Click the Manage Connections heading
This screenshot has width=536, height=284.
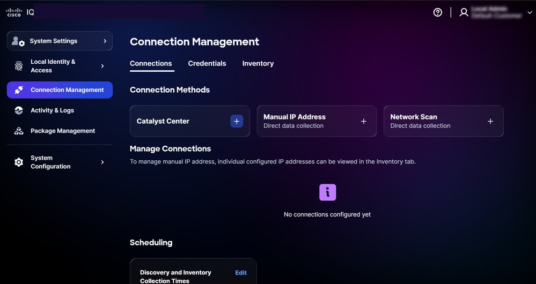point(170,149)
